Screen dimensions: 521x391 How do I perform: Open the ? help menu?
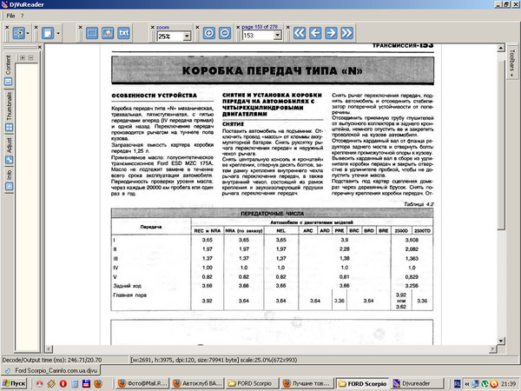[x=23, y=16]
